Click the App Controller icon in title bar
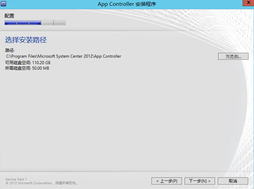The image size is (254, 189). 3,3
